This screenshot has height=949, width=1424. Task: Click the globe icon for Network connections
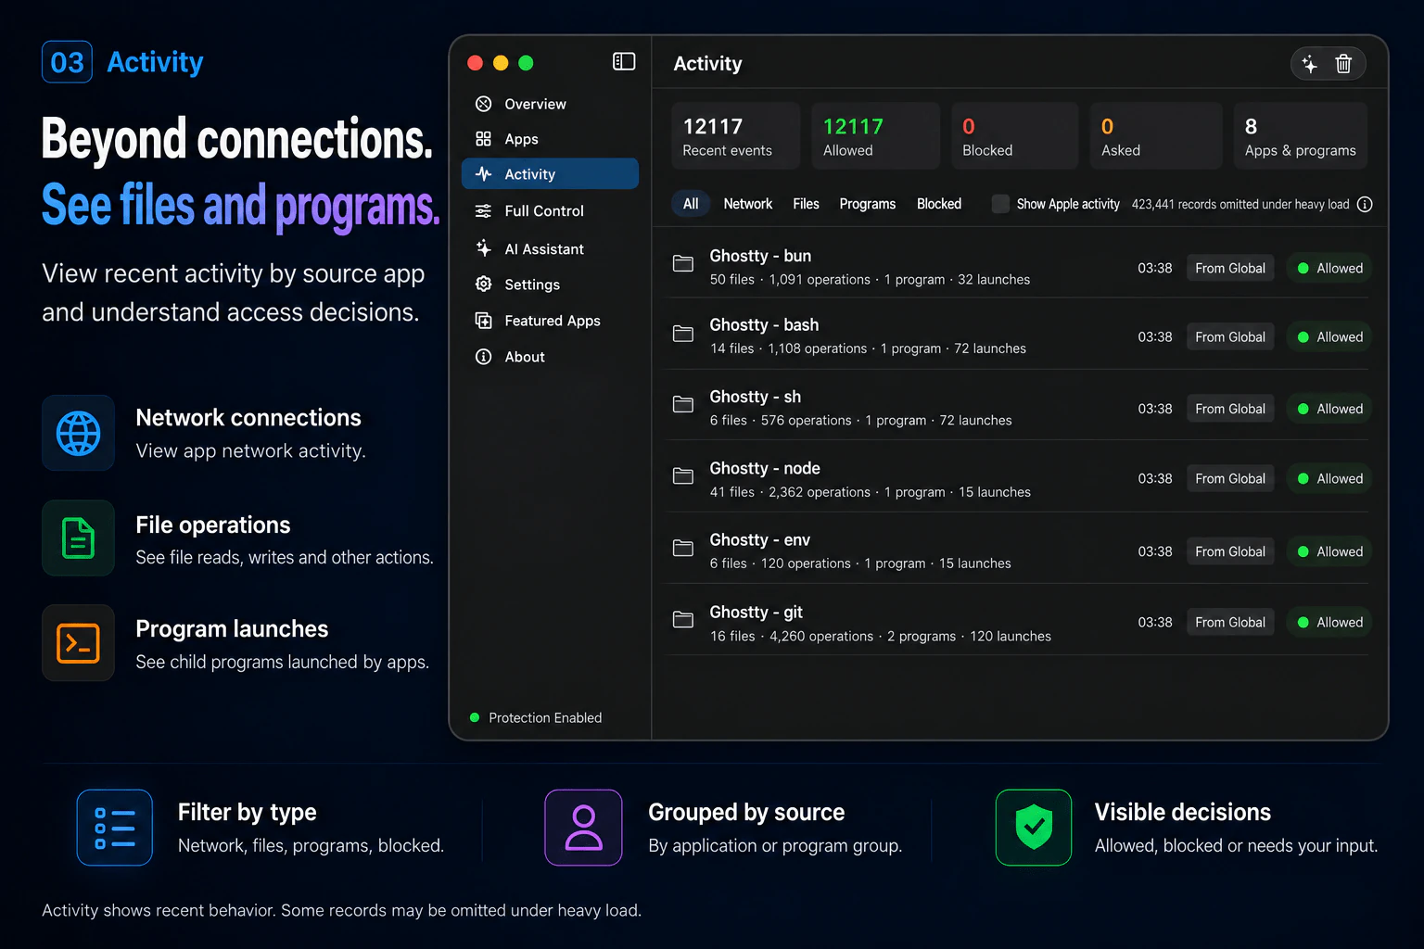pos(78,433)
